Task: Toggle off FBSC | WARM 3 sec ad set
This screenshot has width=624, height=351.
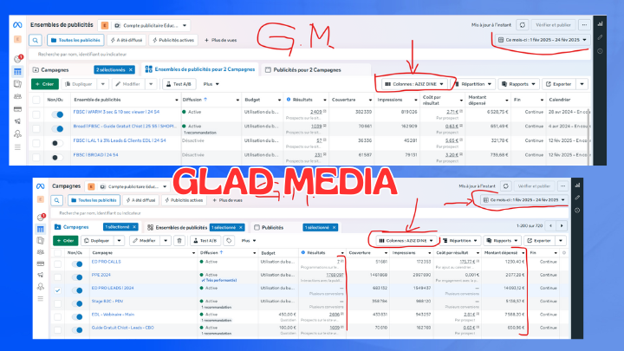Action: tap(58, 114)
